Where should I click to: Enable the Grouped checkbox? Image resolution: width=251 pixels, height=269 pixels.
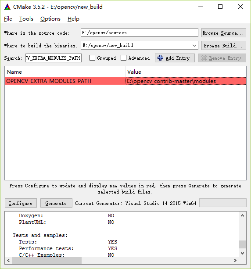(x=92, y=58)
